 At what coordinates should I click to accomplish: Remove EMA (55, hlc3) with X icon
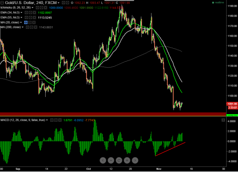coord(34,18)
